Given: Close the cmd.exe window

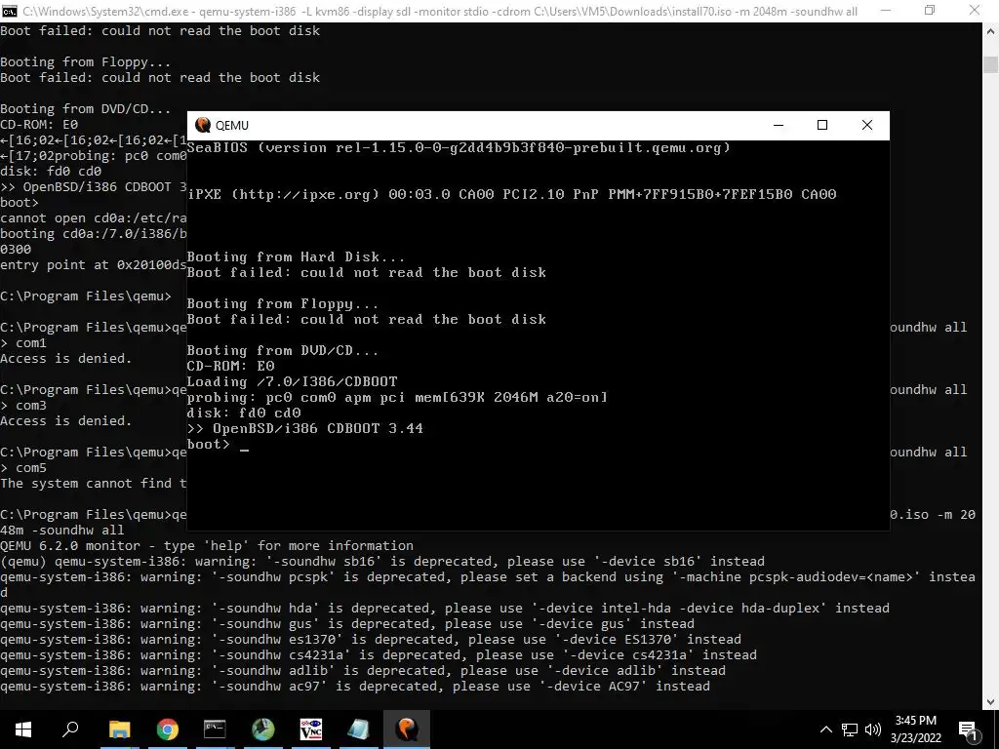Looking at the screenshot, I should 975,11.
